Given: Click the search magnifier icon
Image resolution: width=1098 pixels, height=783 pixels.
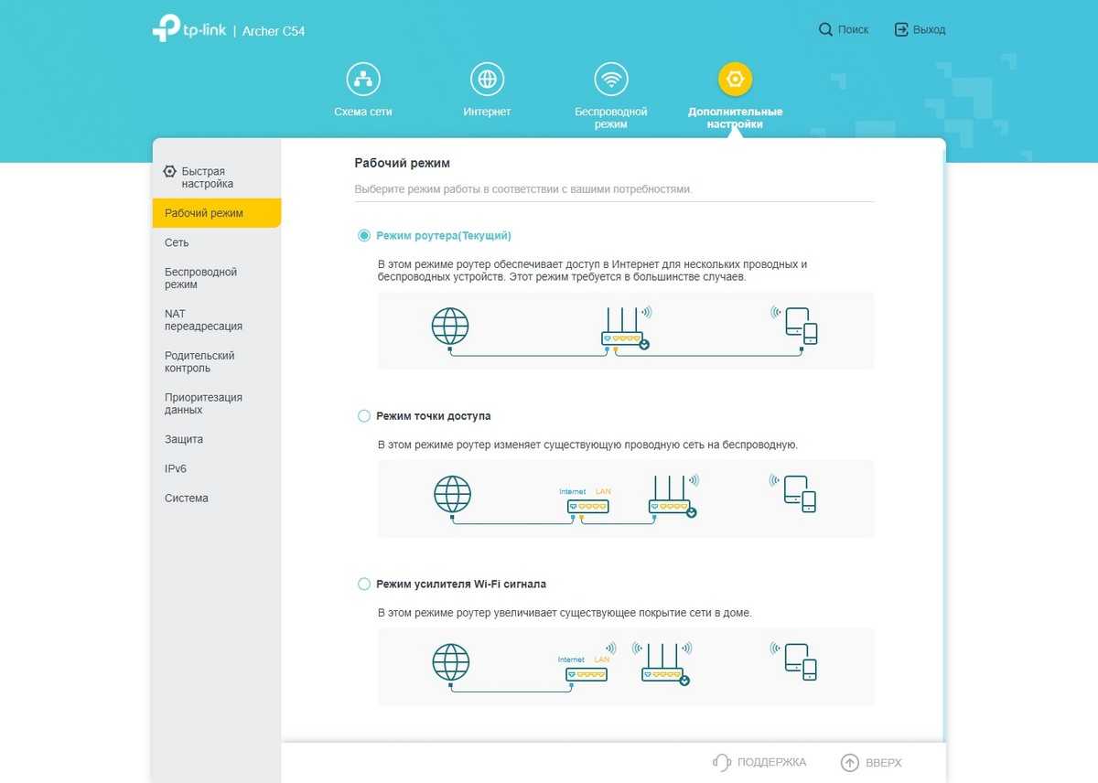Looking at the screenshot, I should click(825, 30).
